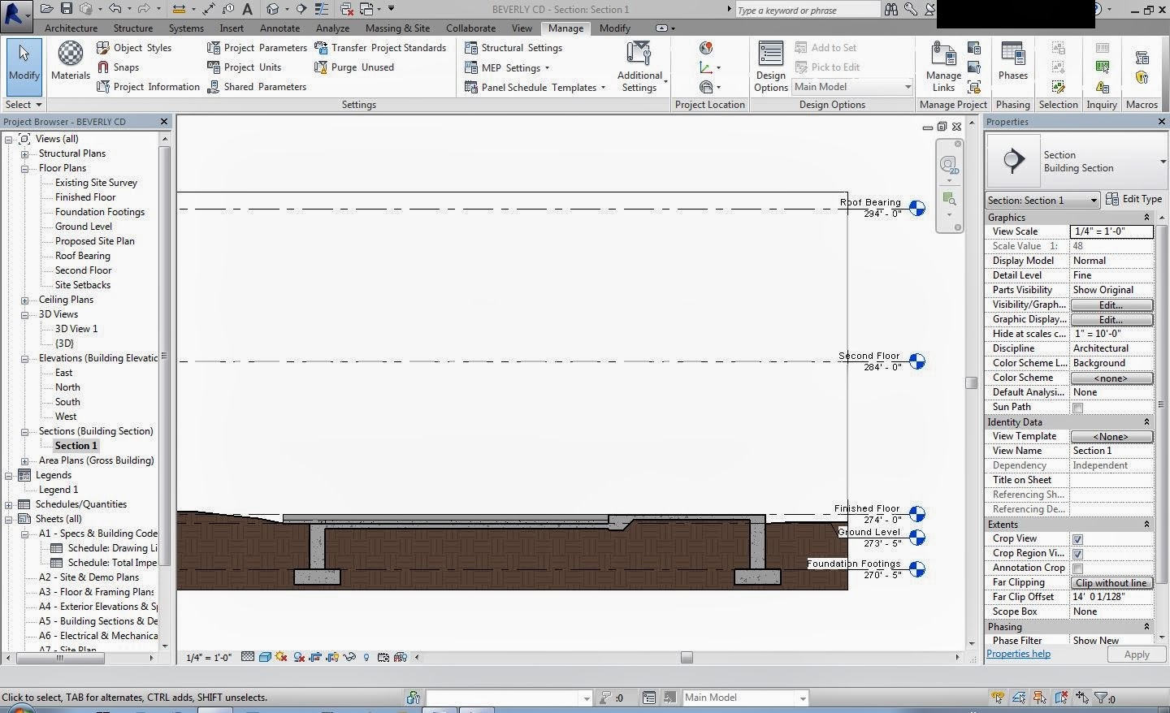Open the Phases dialog

click(1012, 67)
